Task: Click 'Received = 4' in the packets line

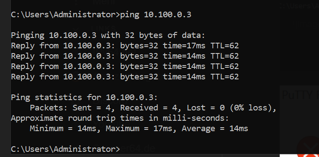Action: pyautogui.click(x=149, y=108)
